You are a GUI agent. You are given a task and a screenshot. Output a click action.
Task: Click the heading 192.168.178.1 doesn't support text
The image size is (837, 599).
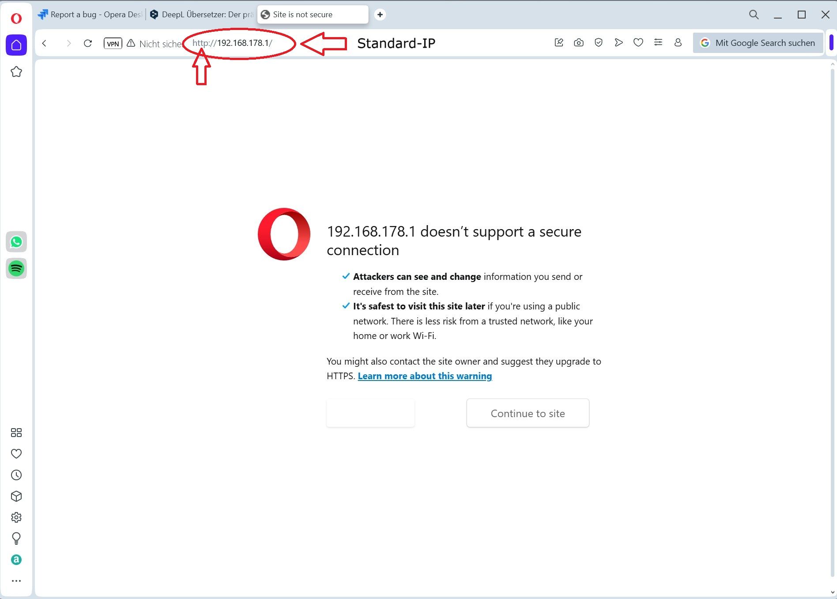pos(454,241)
